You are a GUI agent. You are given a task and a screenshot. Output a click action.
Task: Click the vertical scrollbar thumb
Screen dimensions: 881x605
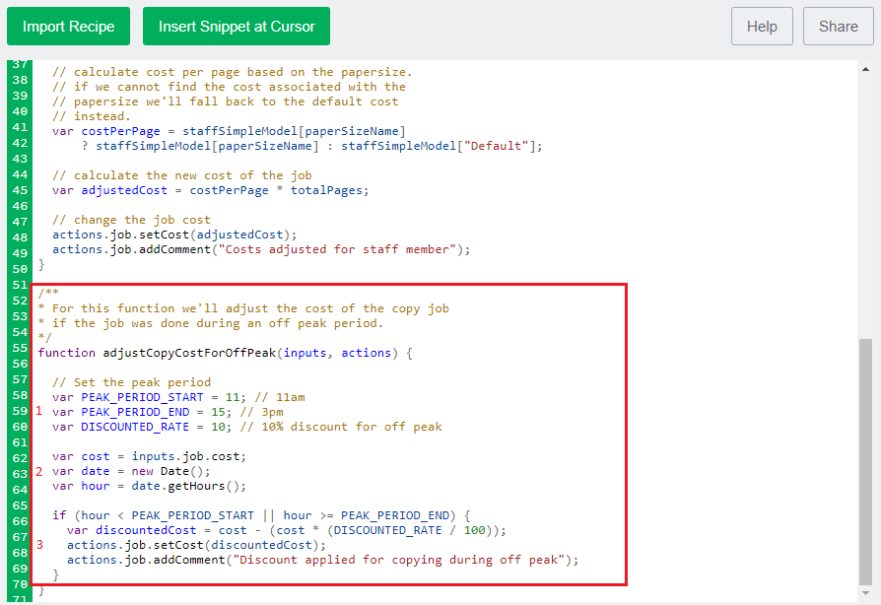point(865,462)
